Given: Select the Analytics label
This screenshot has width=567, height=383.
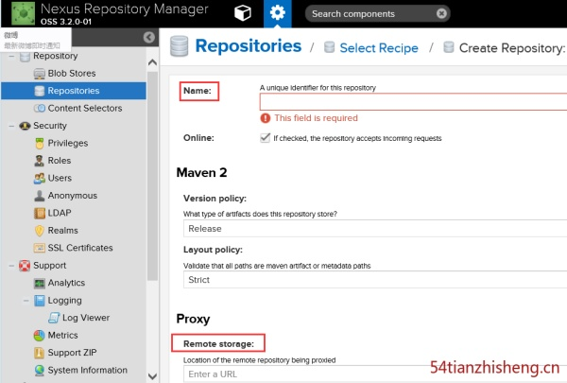Looking at the screenshot, I should click(66, 283).
